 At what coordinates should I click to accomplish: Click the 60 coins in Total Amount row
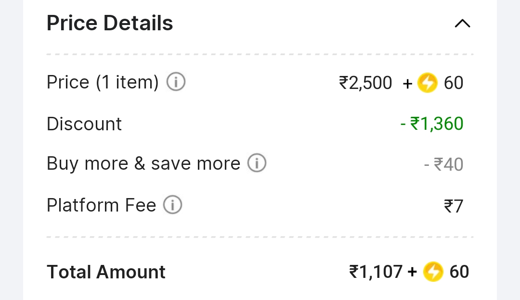459,272
